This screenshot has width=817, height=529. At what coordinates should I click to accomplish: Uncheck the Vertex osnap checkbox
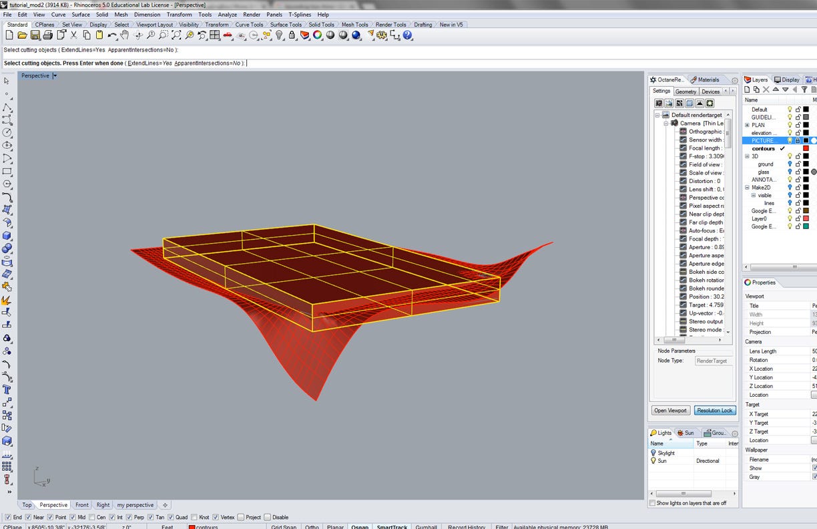coord(216,518)
